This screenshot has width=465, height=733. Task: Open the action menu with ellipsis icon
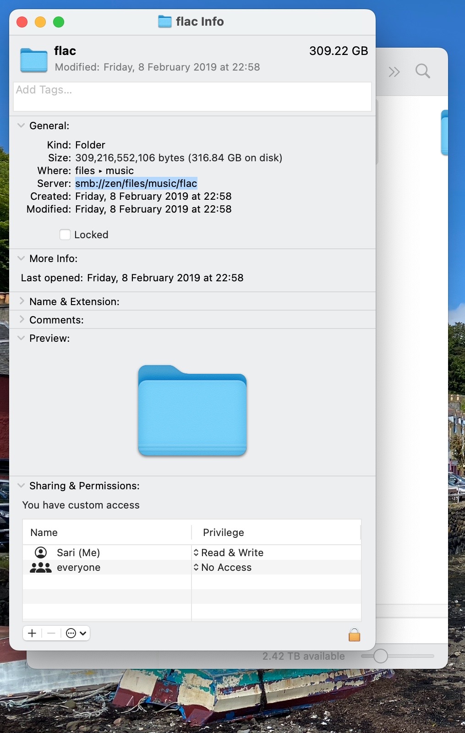click(76, 633)
